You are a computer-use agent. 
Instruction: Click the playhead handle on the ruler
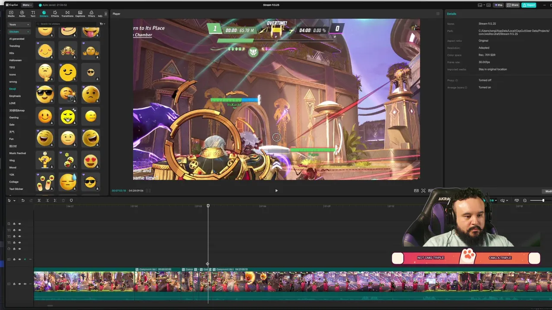pos(208,206)
